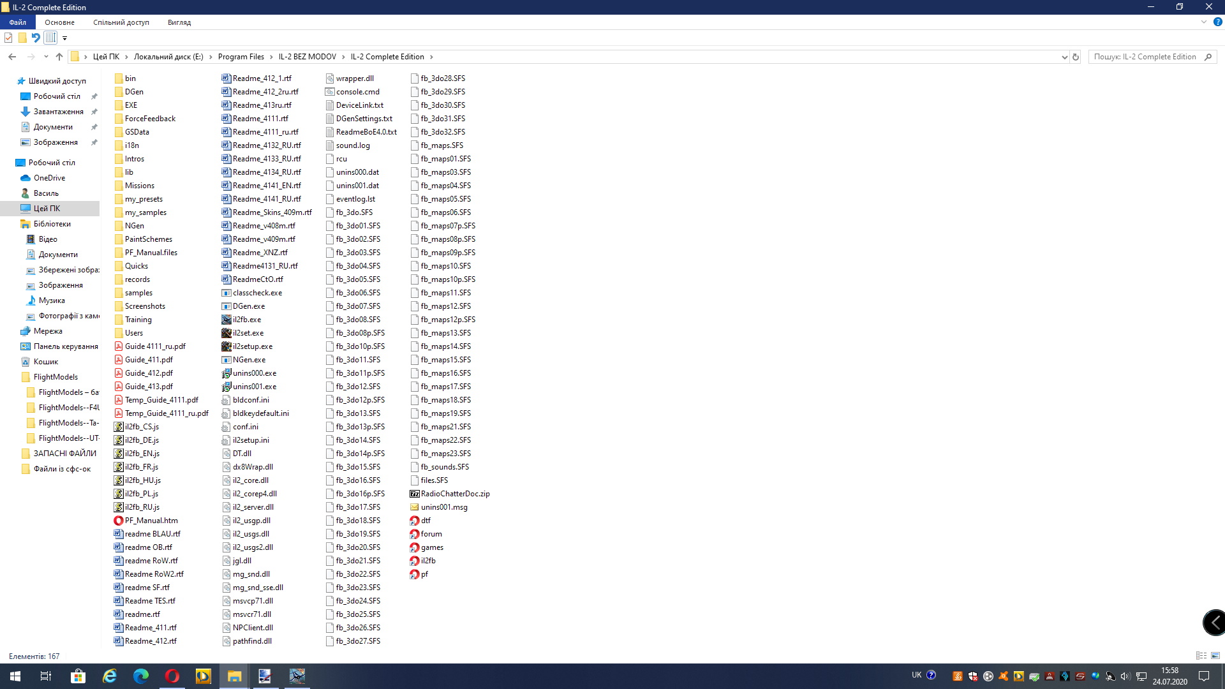Click the new folder icon in quick access toolbar
The height and width of the screenshot is (689, 1225).
coord(22,38)
